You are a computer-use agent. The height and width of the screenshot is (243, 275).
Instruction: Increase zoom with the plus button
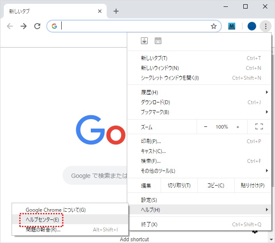238,127
